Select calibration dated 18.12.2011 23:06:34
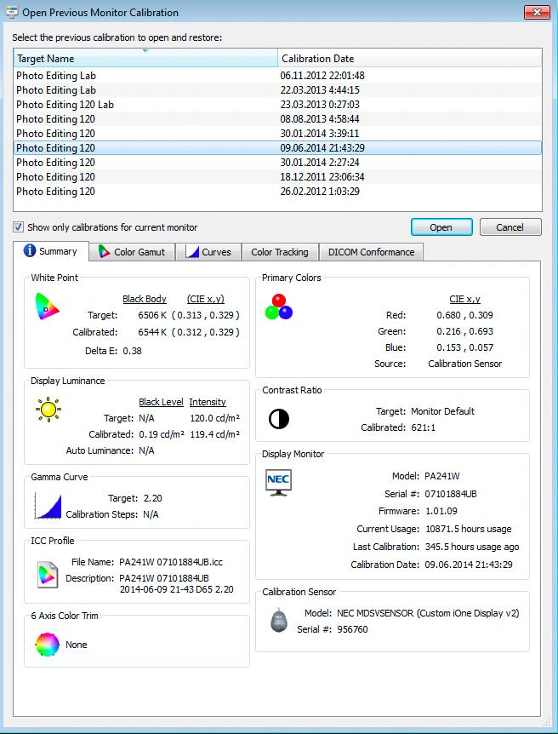 277,177
